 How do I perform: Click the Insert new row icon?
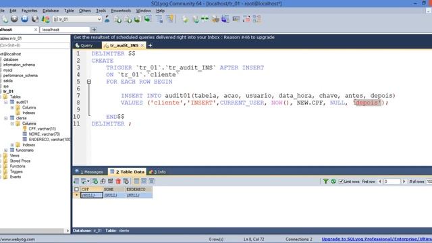(95, 181)
